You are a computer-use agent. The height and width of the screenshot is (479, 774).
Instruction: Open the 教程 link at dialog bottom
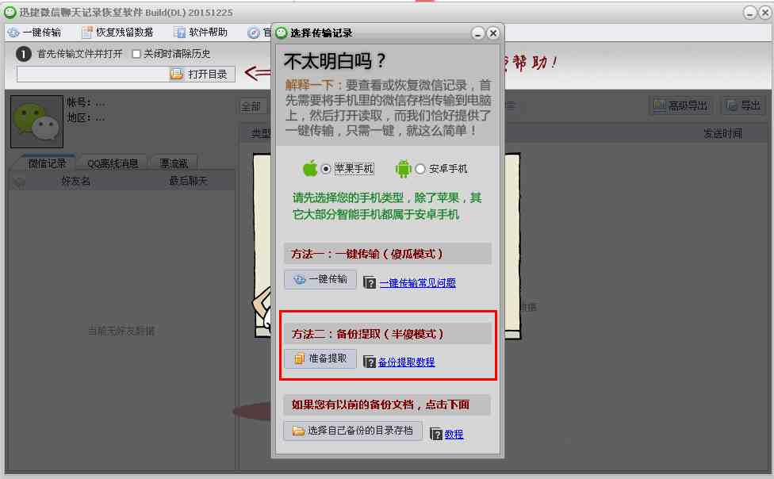pos(454,434)
